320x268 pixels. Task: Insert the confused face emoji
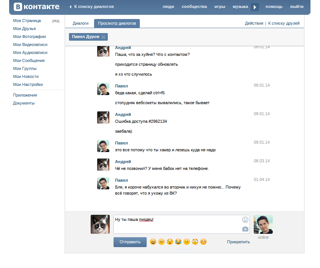(187, 242)
